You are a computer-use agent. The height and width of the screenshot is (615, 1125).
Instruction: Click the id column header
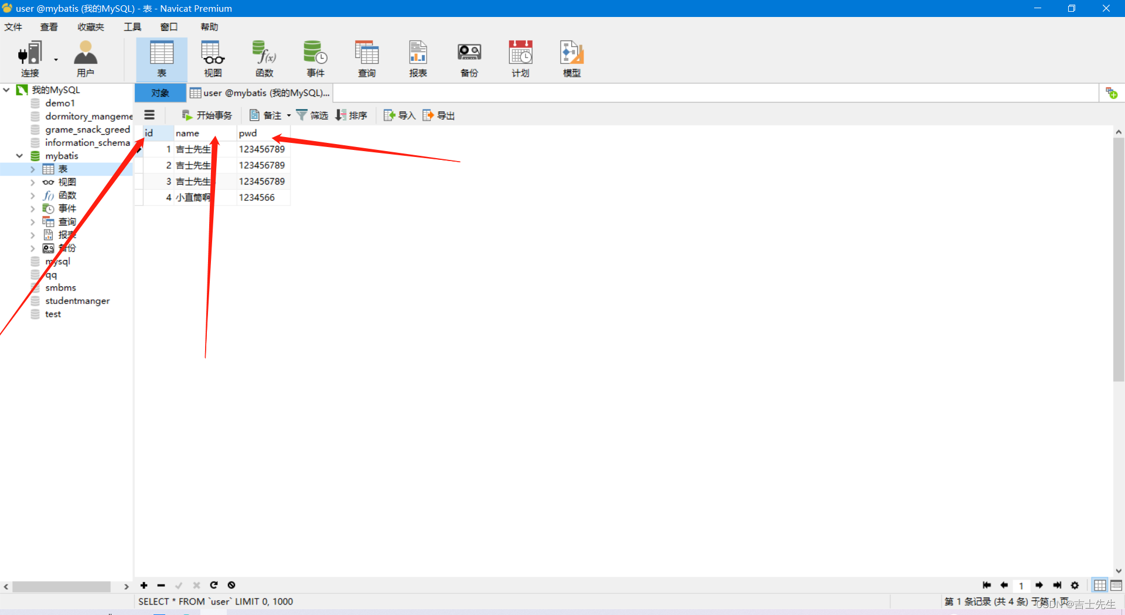pyautogui.click(x=158, y=133)
